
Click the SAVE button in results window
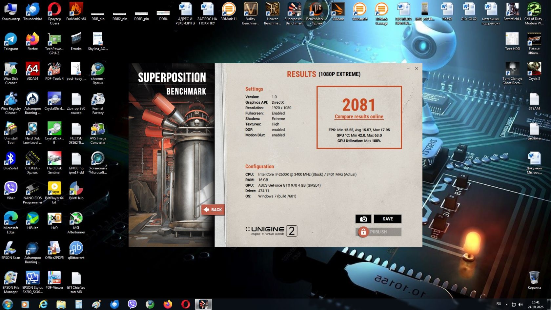click(x=388, y=219)
